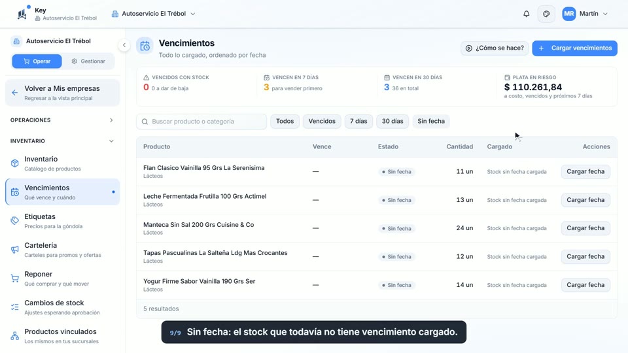628x353 pixels.
Task: Focus the Buscar producto o categoría field
Action: pos(201,122)
